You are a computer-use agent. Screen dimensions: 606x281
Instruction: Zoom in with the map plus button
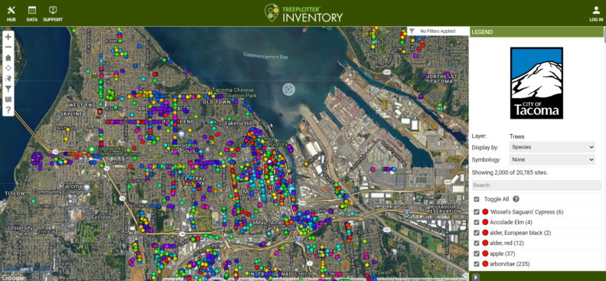(x=8, y=37)
